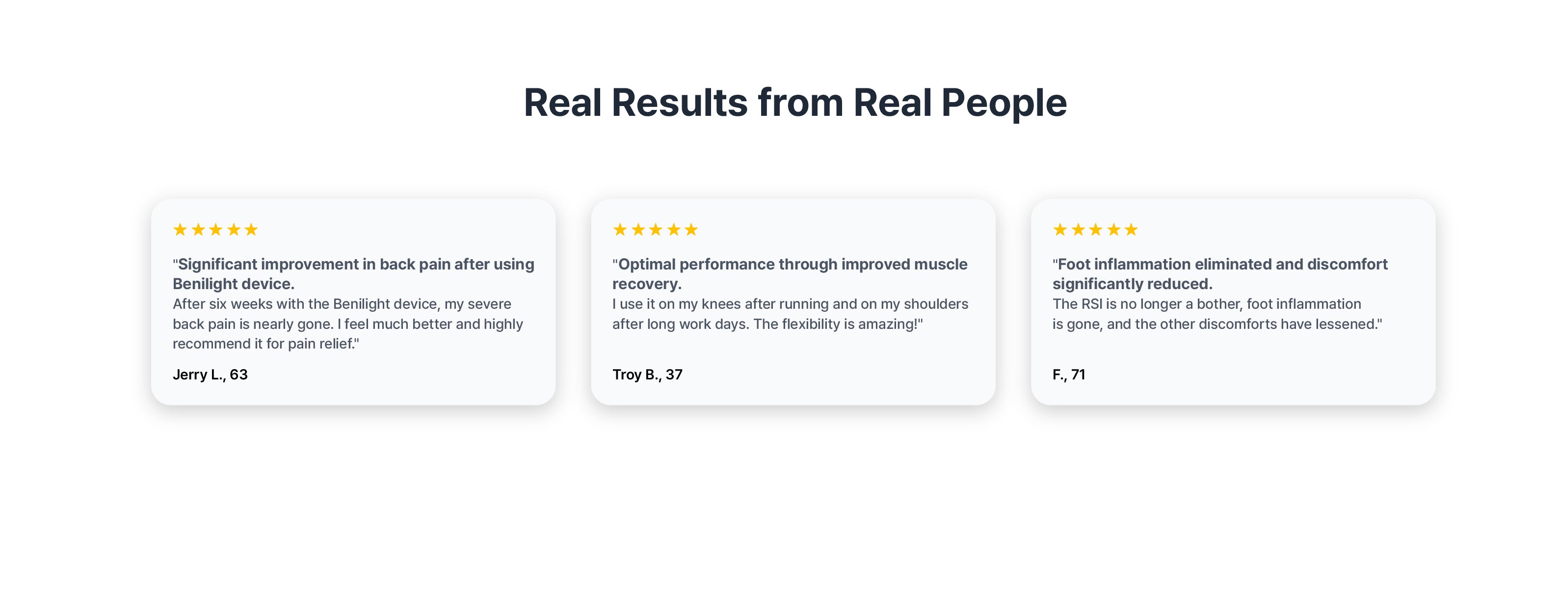1560x590 pixels.
Task: Click the first star in Troy B.'s review
Action: point(619,230)
